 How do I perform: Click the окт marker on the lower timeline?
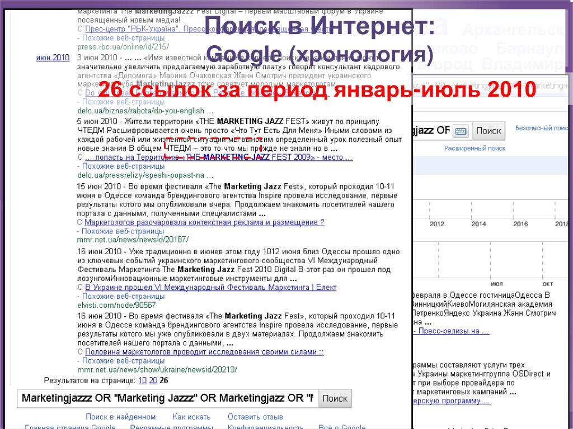click(x=547, y=284)
